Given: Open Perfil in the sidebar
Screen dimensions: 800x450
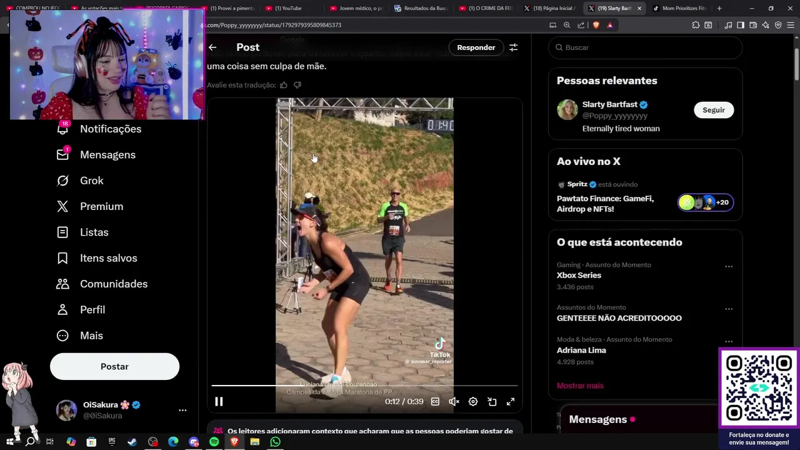Looking at the screenshot, I should pos(81,309).
